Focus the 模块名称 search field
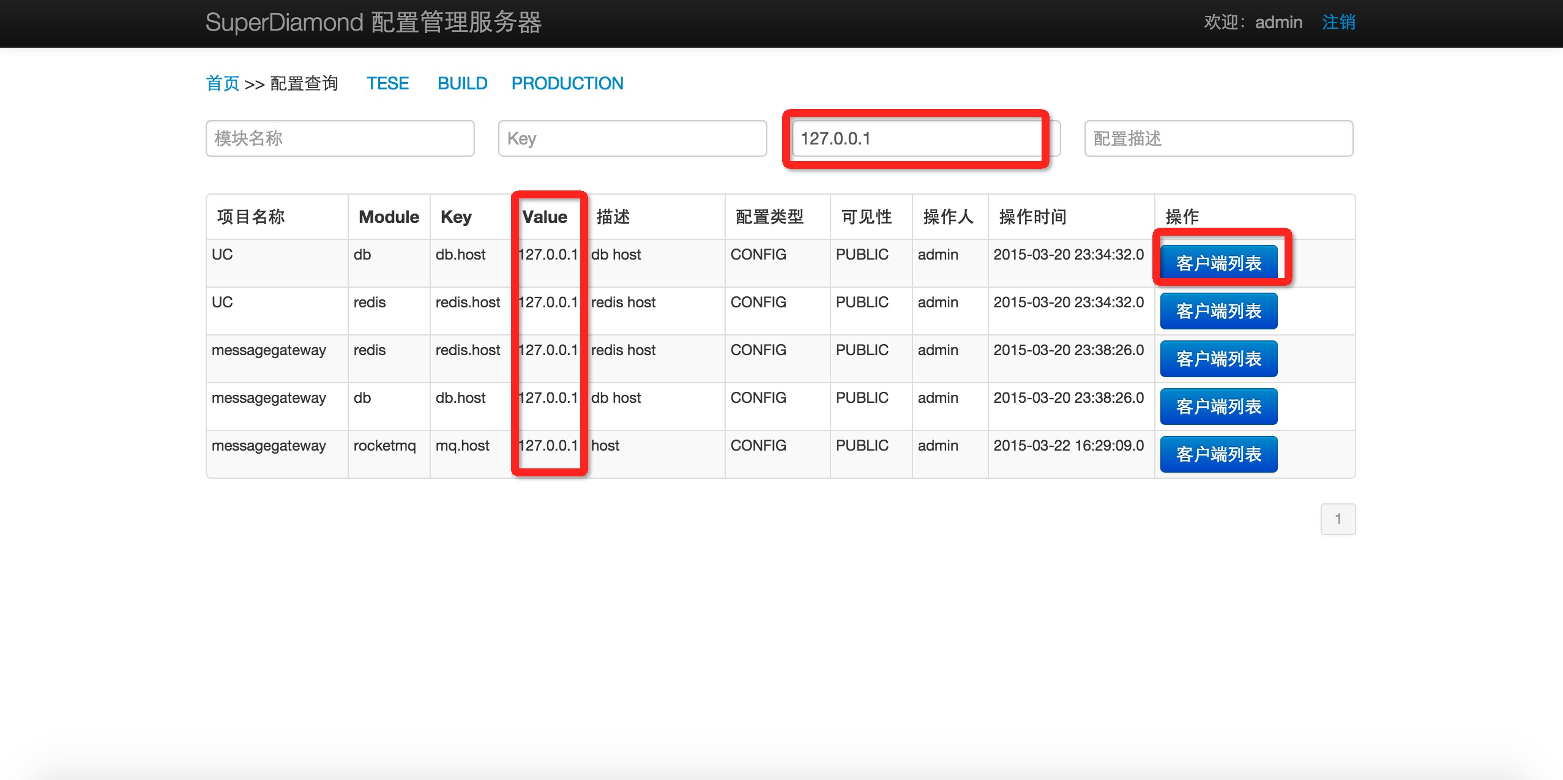The image size is (1563, 780). click(340, 138)
